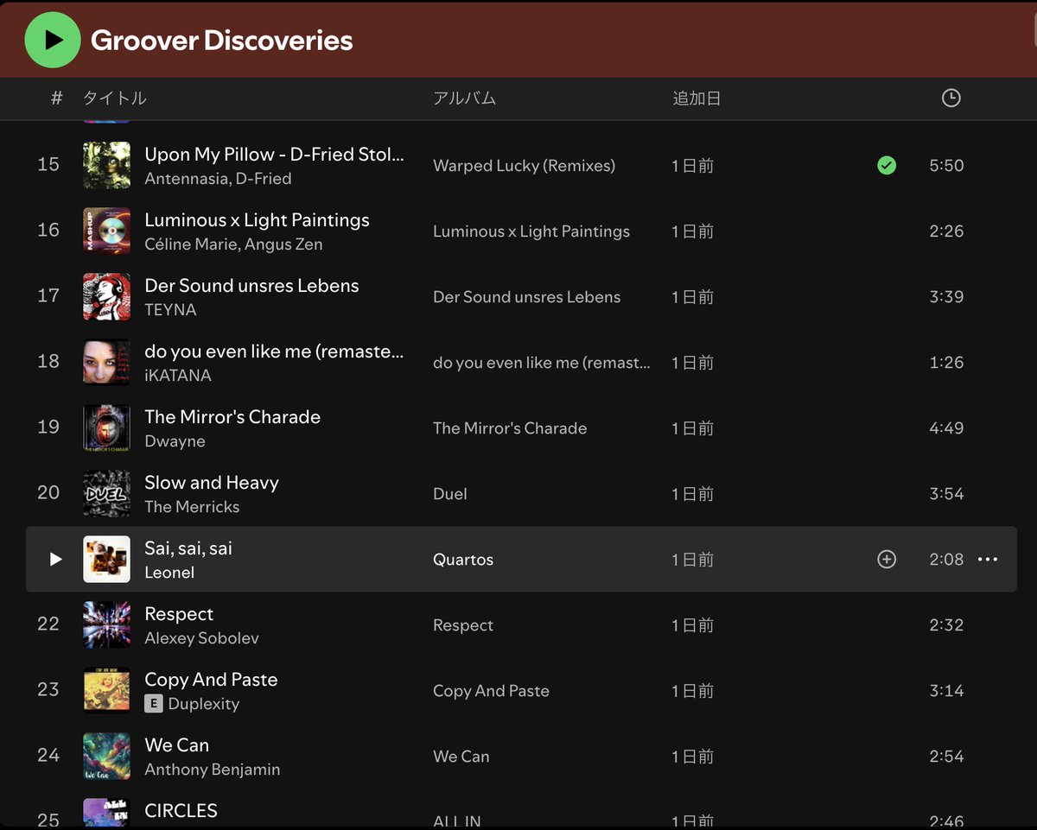Go to The Mirror's Charade album
The image size is (1037, 830).
(510, 428)
